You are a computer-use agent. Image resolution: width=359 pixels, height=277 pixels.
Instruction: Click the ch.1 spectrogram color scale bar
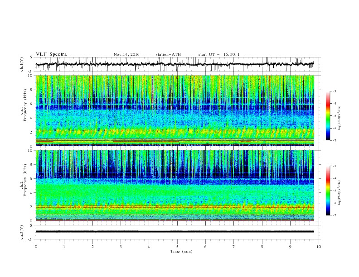coord(328,116)
